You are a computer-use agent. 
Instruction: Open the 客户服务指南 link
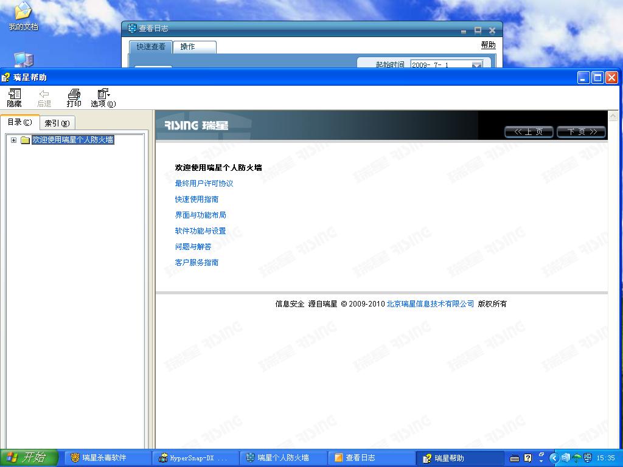[197, 263]
